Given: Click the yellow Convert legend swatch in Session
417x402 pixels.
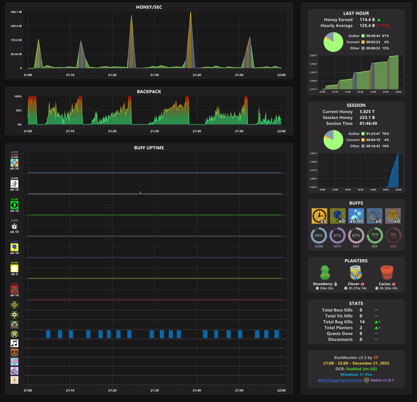Looking at the screenshot, I should [363, 140].
